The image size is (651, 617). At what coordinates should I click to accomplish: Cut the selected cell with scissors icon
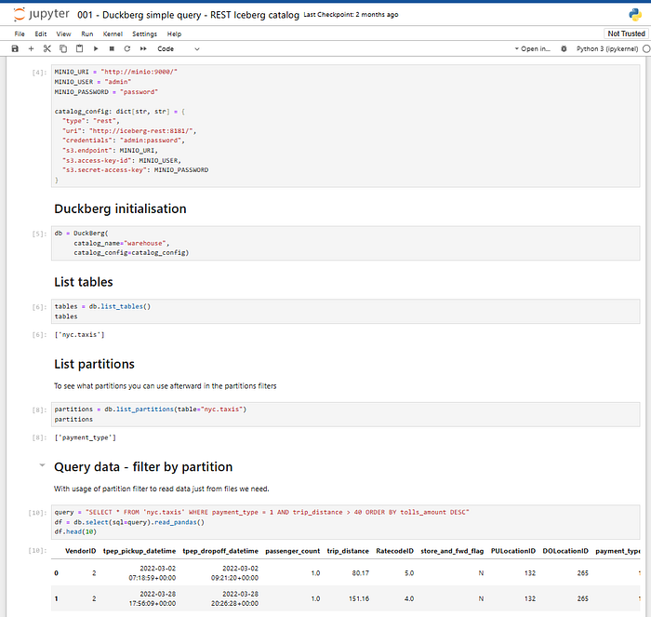tap(46, 48)
